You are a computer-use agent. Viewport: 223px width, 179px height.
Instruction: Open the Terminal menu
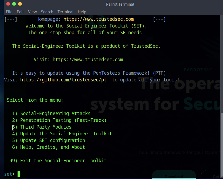coord(65,12)
